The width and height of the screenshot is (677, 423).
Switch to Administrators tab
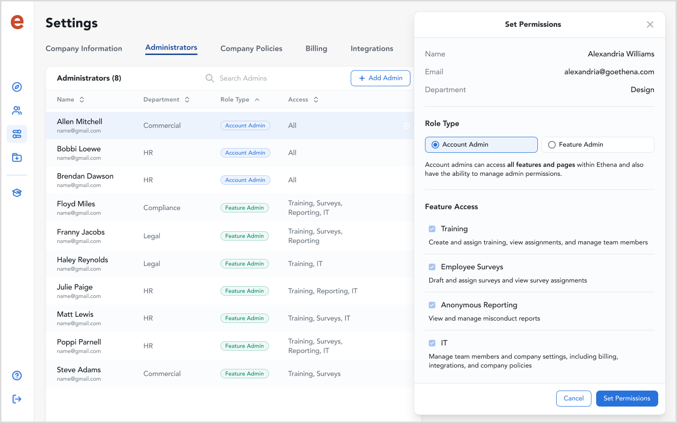click(171, 47)
